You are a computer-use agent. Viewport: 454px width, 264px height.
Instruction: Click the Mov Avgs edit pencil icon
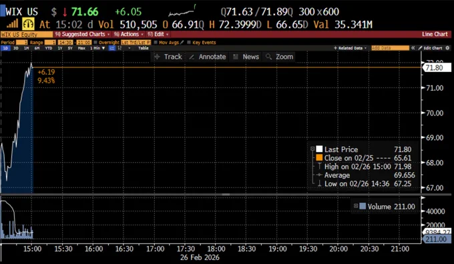coord(182,43)
